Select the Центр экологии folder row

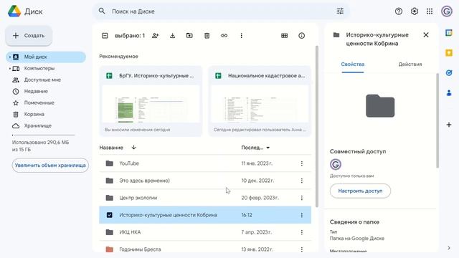coord(205,198)
